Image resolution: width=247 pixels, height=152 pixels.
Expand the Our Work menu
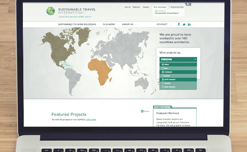click(110, 24)
